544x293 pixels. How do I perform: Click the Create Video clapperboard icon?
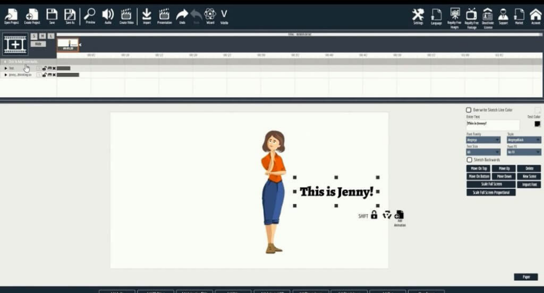click(x=126, y=16)
